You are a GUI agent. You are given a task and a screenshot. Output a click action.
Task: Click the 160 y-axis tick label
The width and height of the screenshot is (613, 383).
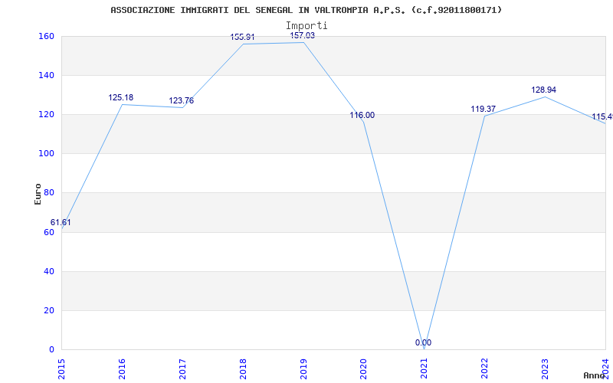[x=46, y=36]
